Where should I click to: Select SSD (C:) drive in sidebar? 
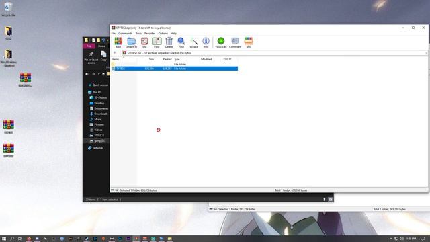pos(97,135)
